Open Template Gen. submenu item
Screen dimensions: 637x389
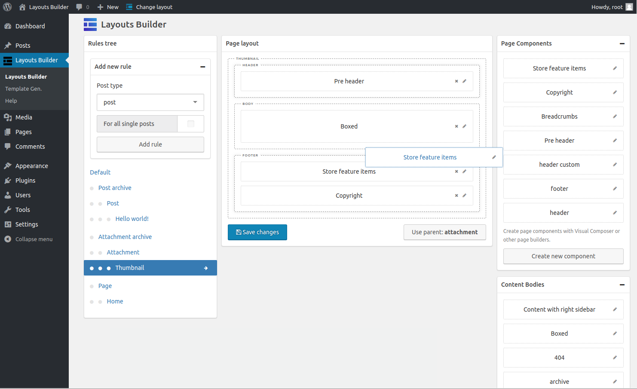coord(23,89)
